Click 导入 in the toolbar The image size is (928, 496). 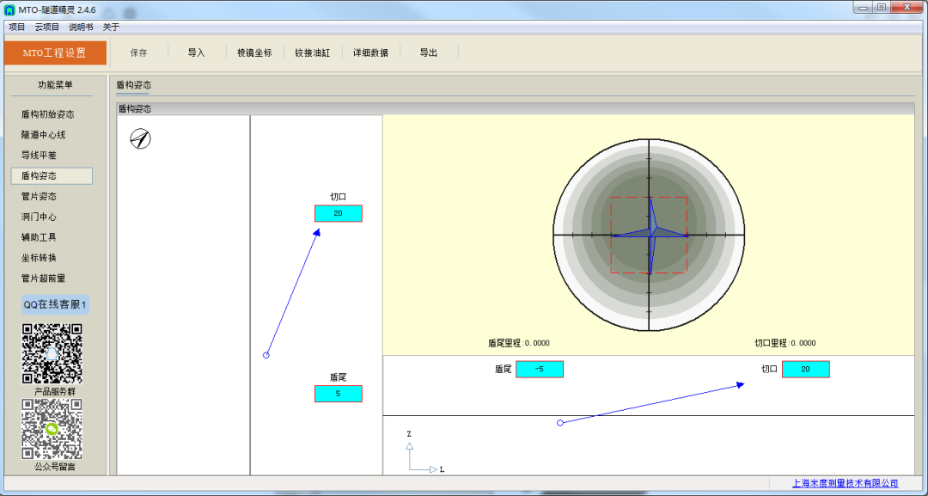(x=197, y=52)
